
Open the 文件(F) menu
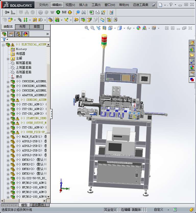click(x=43, y=5)
